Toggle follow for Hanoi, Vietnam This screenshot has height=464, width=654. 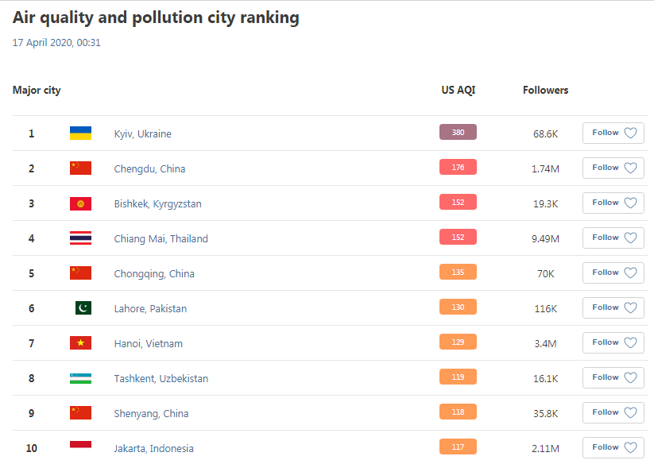tap(613, 342)
